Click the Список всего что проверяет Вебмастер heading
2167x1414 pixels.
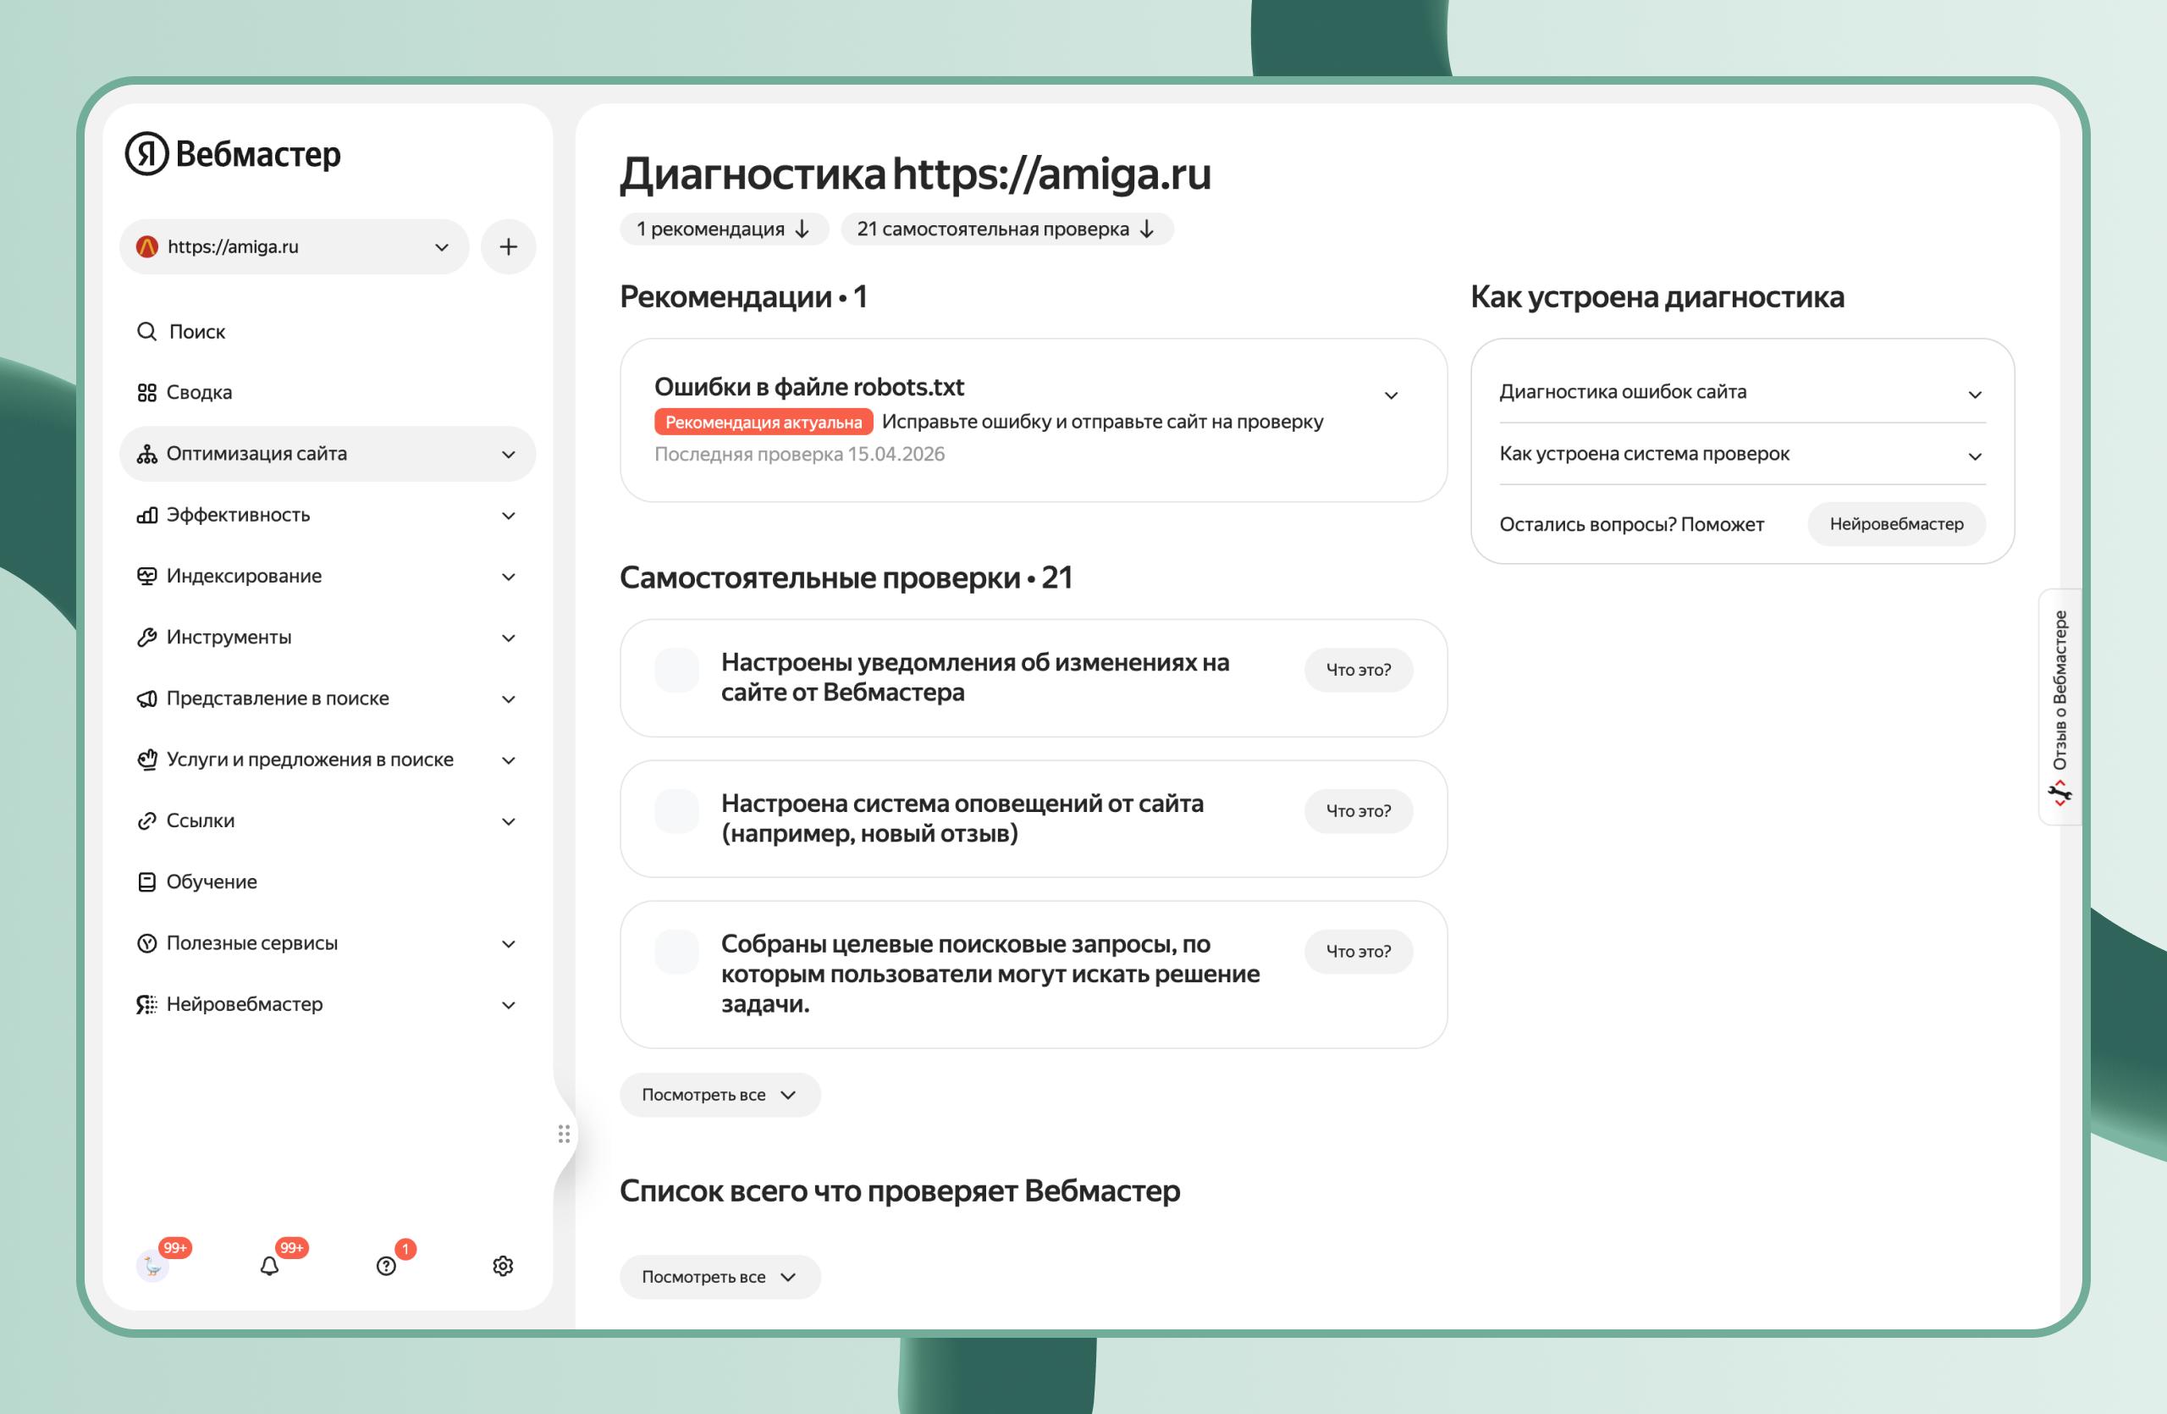coord(900,1191)
